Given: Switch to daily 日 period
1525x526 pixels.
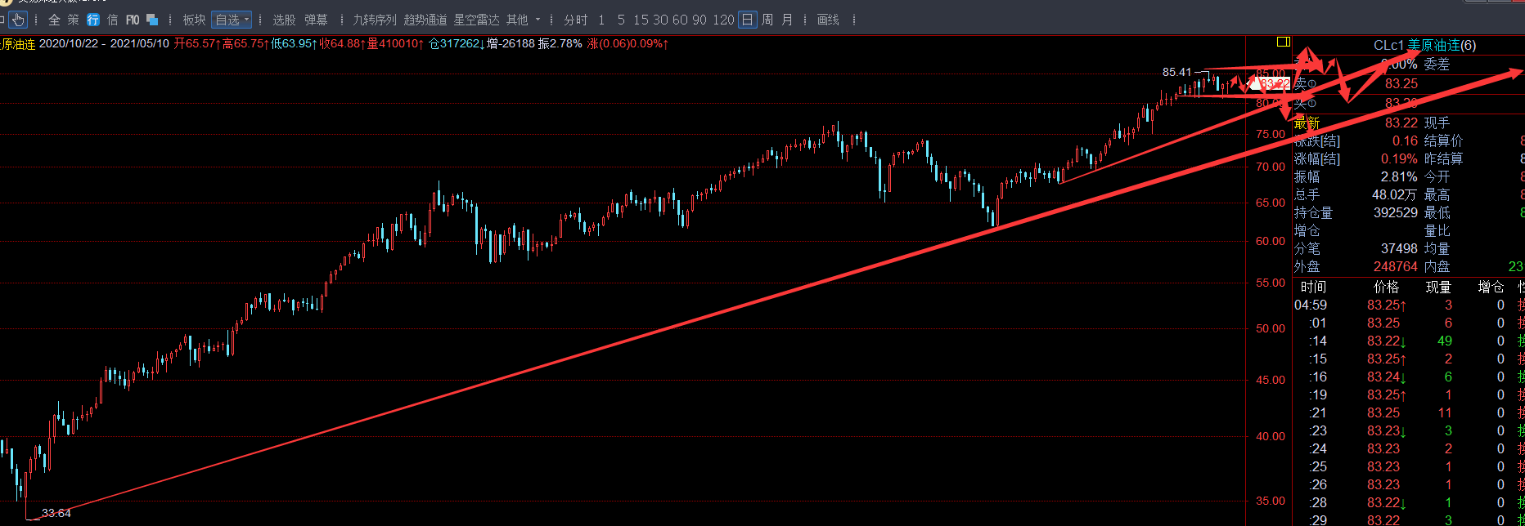Looking at the screenshot, I should [x=747, y=20].
